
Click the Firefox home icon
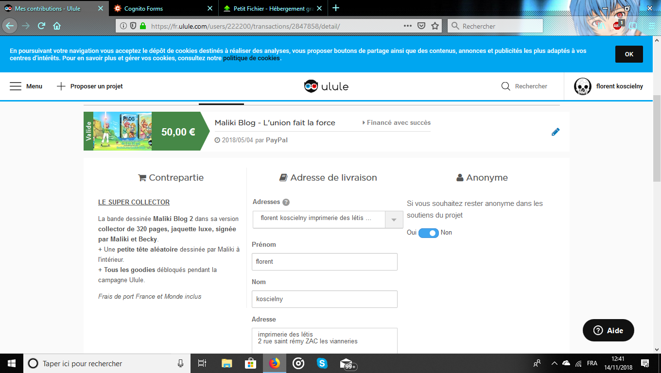(x=57, y=26)
